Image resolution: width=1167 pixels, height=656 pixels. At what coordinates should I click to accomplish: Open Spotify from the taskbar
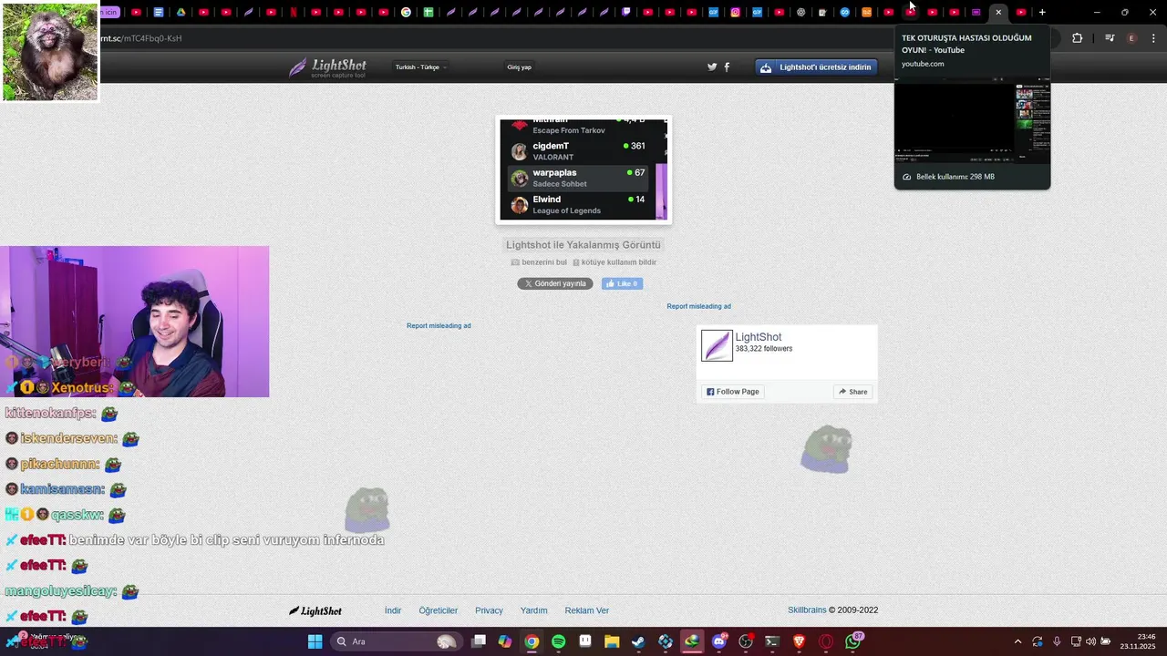click(558, 641)
